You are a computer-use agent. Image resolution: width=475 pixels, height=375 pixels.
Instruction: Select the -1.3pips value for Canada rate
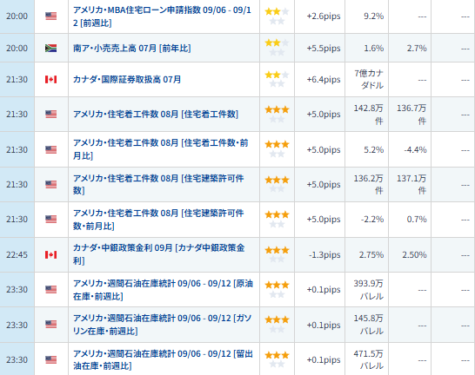324,254
